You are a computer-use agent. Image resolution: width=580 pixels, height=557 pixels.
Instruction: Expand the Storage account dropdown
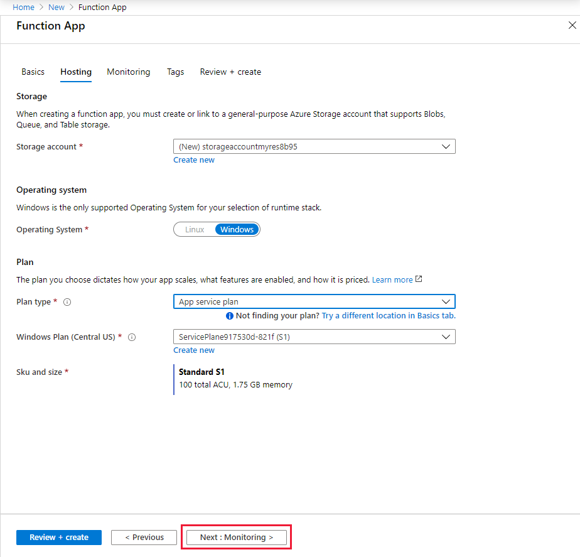point(314,146)
